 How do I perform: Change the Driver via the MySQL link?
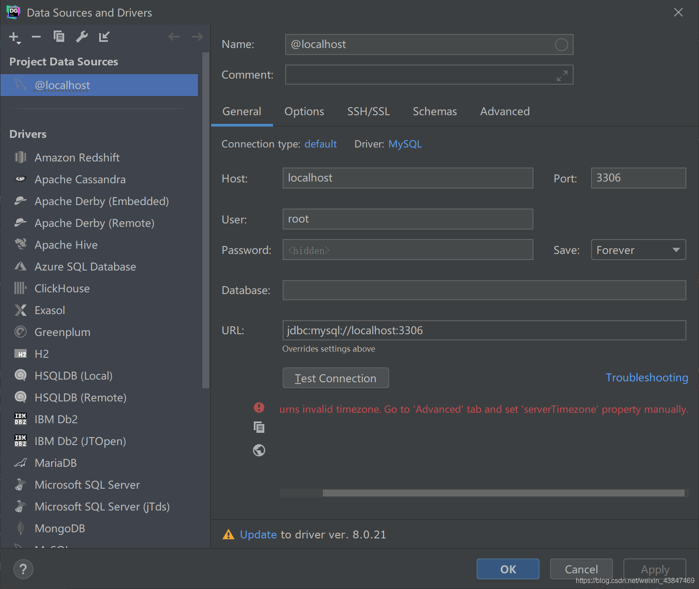[x=405, y=144]
